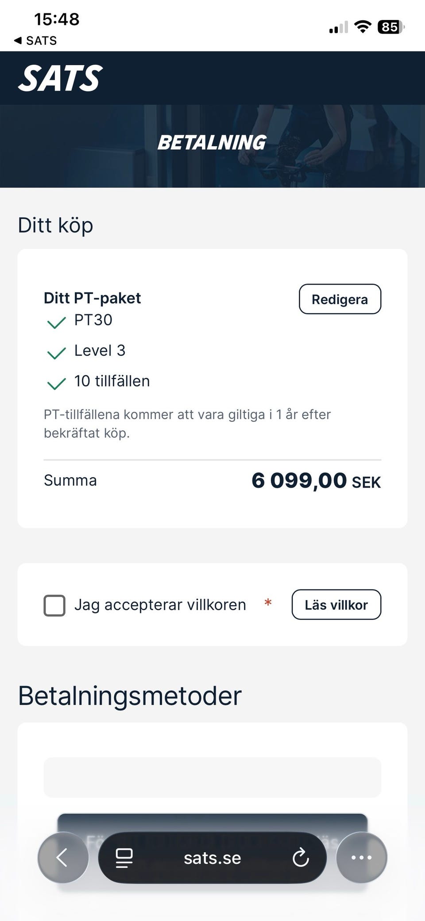Tap the Wi-Fi status icon
425x921 pixels.
[x=363, y=27]
